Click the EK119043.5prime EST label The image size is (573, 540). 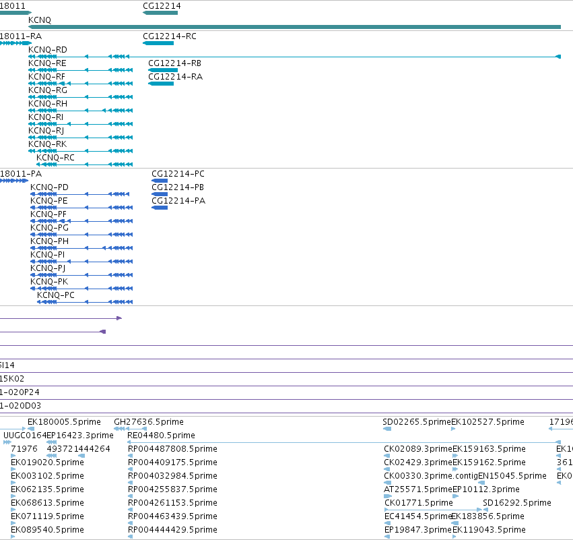[x=490, y=530]
